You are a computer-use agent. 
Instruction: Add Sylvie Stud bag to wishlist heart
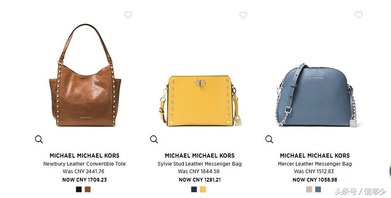point(243,15)
